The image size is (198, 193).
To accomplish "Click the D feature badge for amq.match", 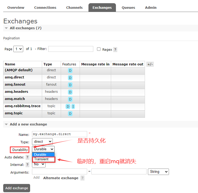I will [x=70, y=99].
